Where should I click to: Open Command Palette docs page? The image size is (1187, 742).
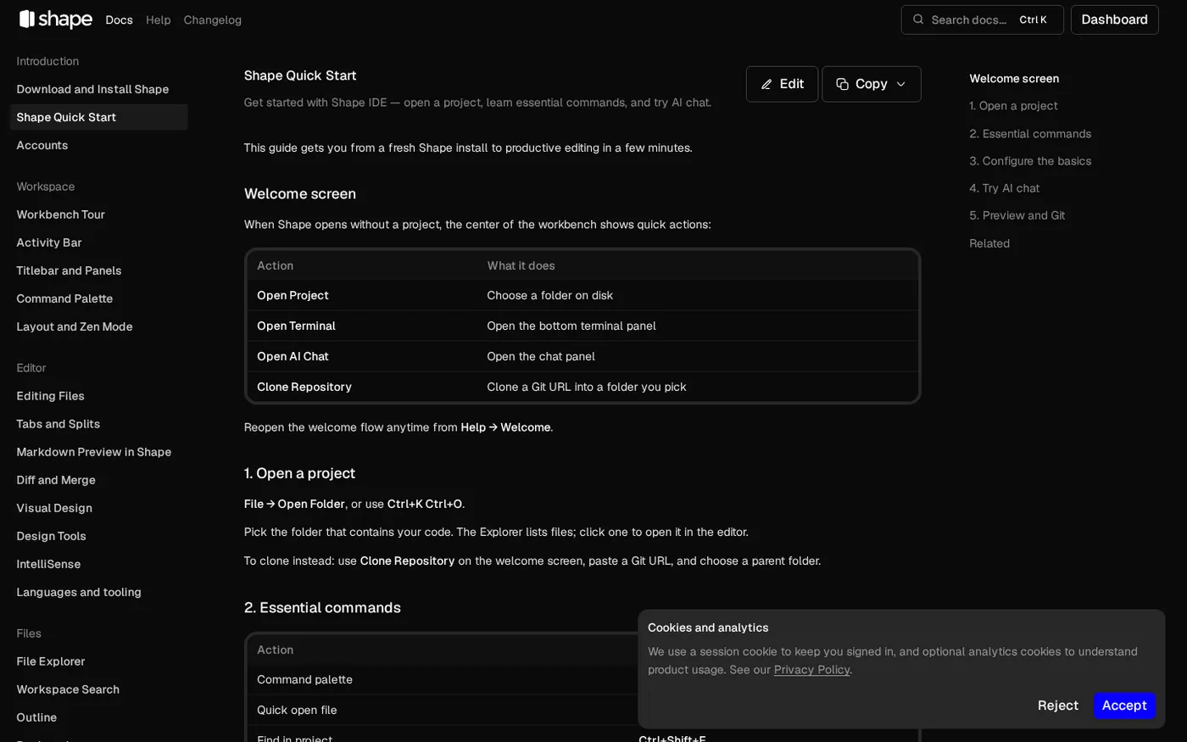98,298
